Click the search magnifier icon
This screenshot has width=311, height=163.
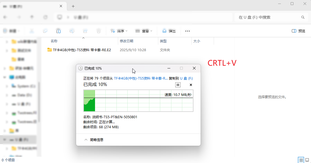pos(303,17)
